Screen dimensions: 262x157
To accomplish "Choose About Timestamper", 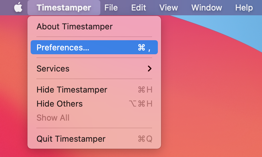I will pos(74,26).
